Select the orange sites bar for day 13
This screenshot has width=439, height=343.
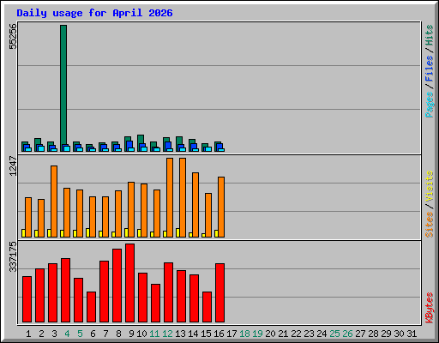point(183,197)
